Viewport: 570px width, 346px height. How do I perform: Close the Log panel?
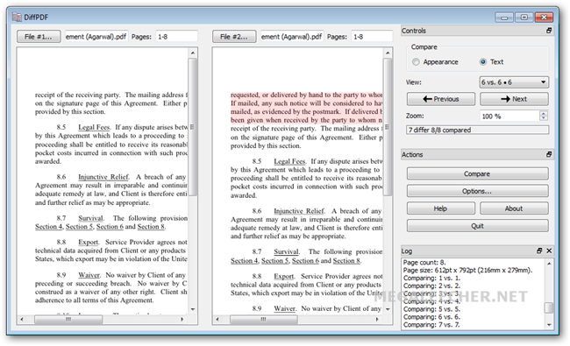click(x=549, y=251)
